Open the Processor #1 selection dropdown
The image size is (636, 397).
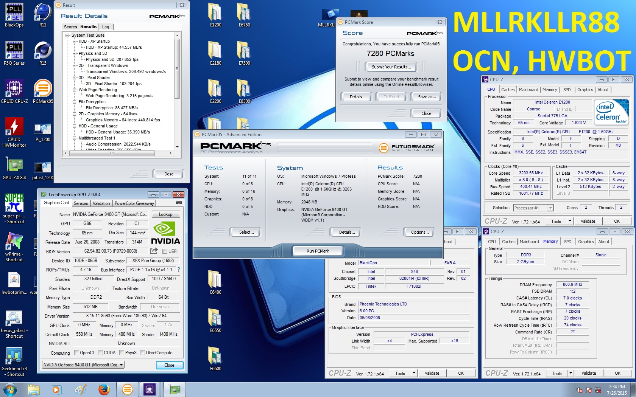tap(533, 208)
